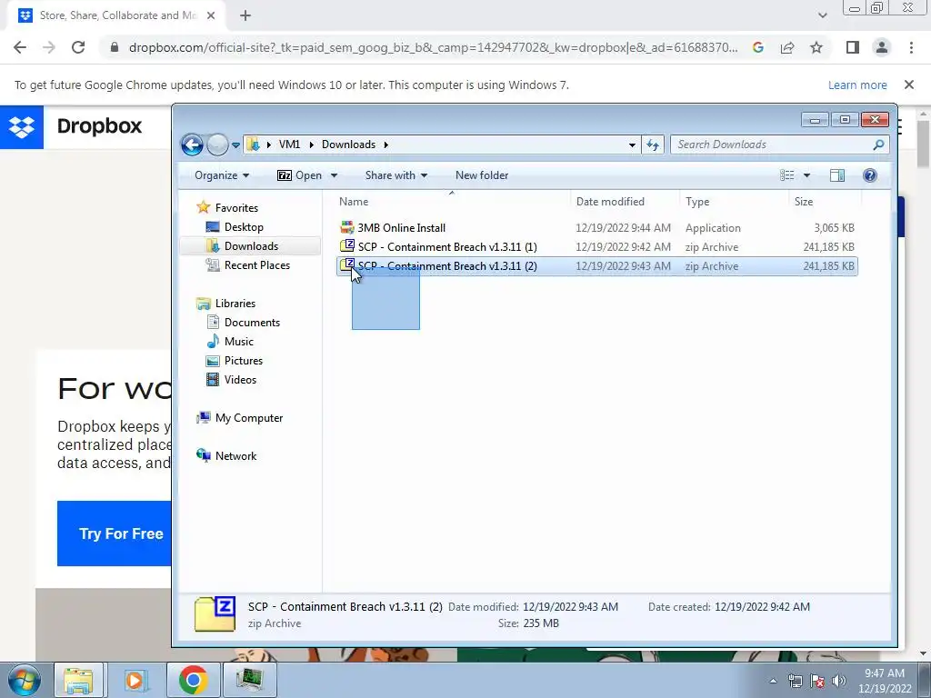
Task: Click Try For Free button on Dropbox page
Action: tap(114, 533)
